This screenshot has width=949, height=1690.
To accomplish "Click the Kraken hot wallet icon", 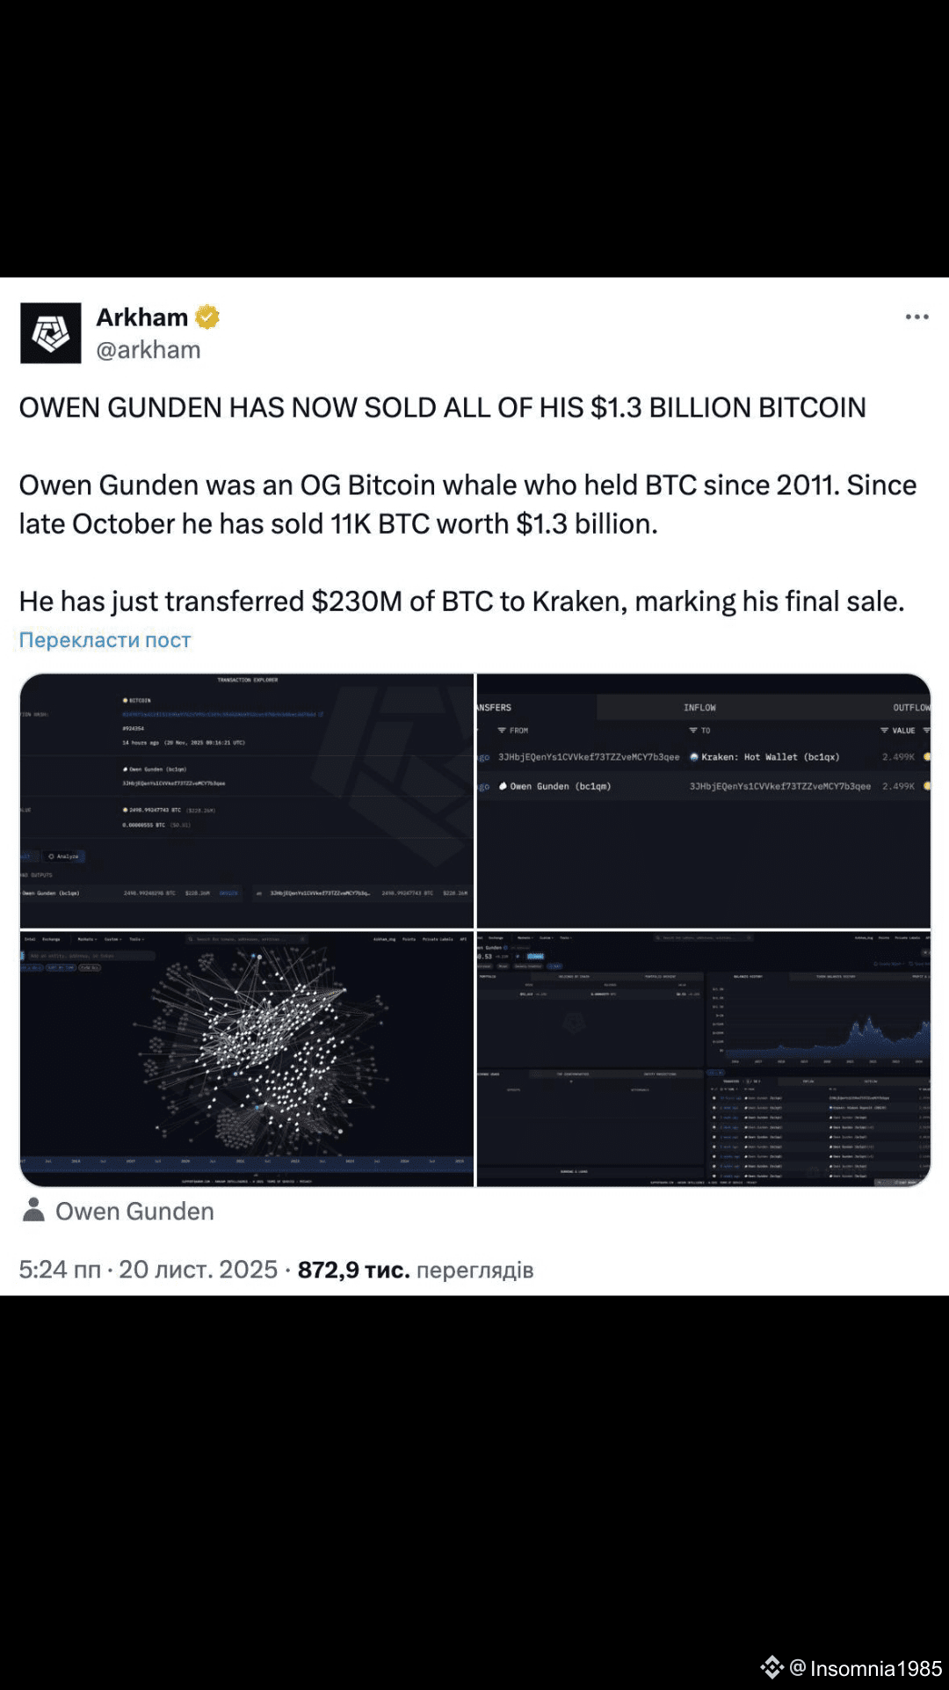I will pos(693,757).
